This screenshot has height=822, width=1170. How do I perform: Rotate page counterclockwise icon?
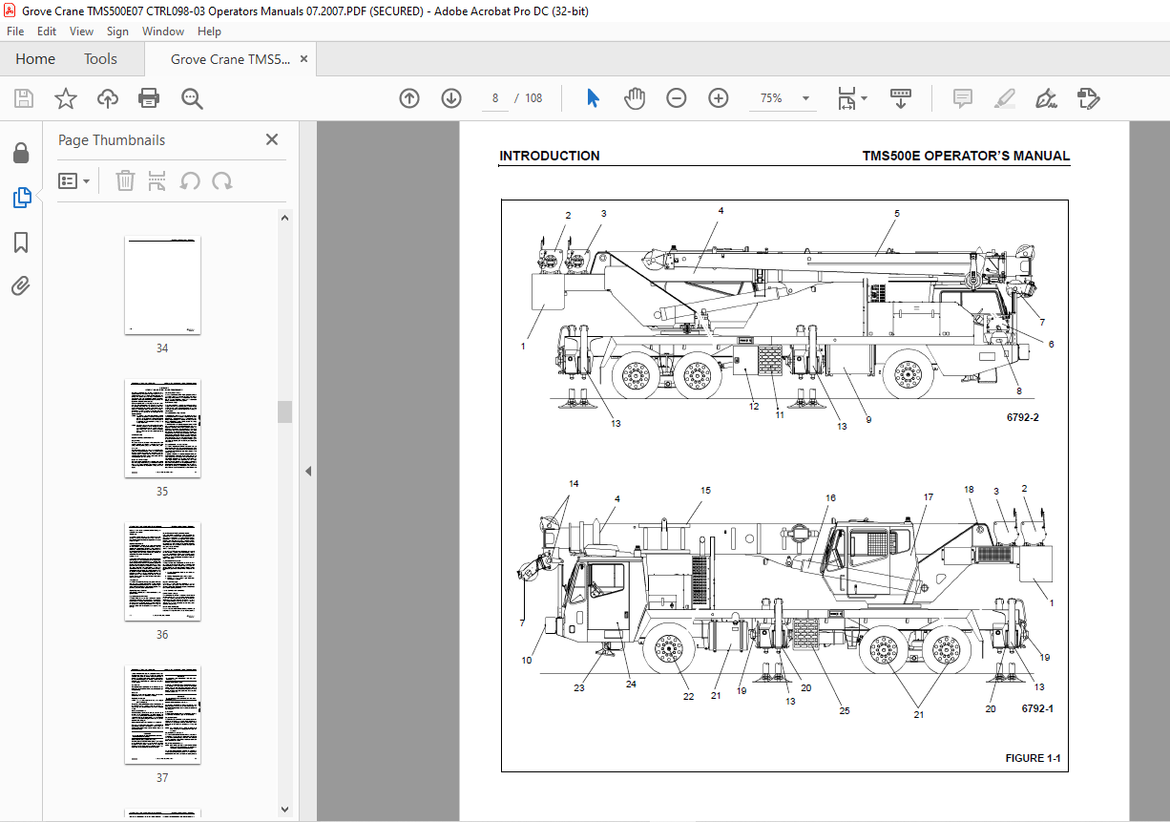click(x=190, y=180)
